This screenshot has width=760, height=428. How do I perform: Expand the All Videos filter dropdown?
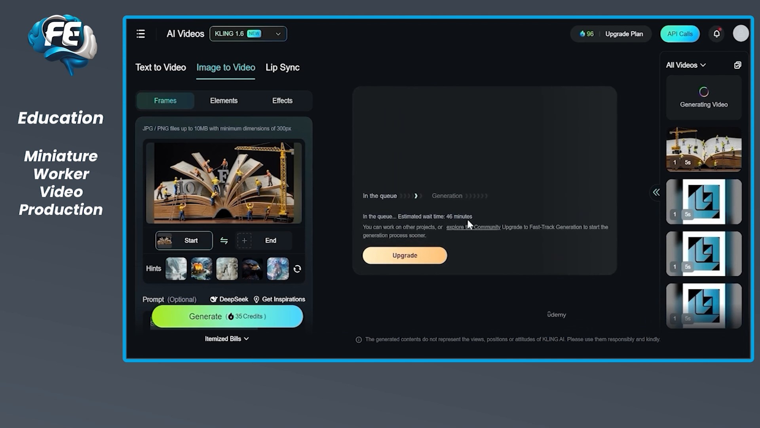click(686, 65)
